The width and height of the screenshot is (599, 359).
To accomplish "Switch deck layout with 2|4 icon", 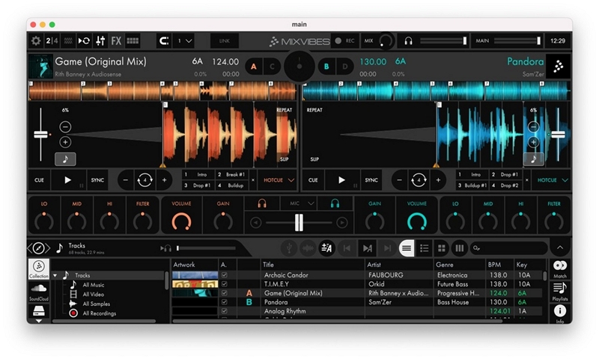I will (52, 41).
